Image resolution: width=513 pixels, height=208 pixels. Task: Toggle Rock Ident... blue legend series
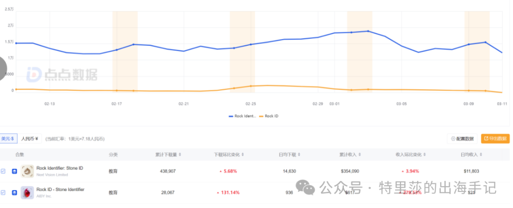click(242, 116)
